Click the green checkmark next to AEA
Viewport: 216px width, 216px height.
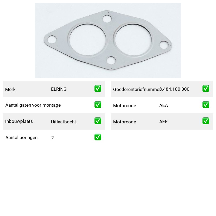(x=206, y=105)
